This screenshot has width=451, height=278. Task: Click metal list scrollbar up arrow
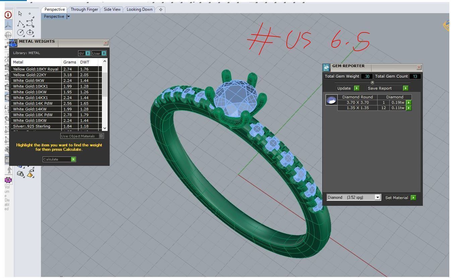click(105, 61)
